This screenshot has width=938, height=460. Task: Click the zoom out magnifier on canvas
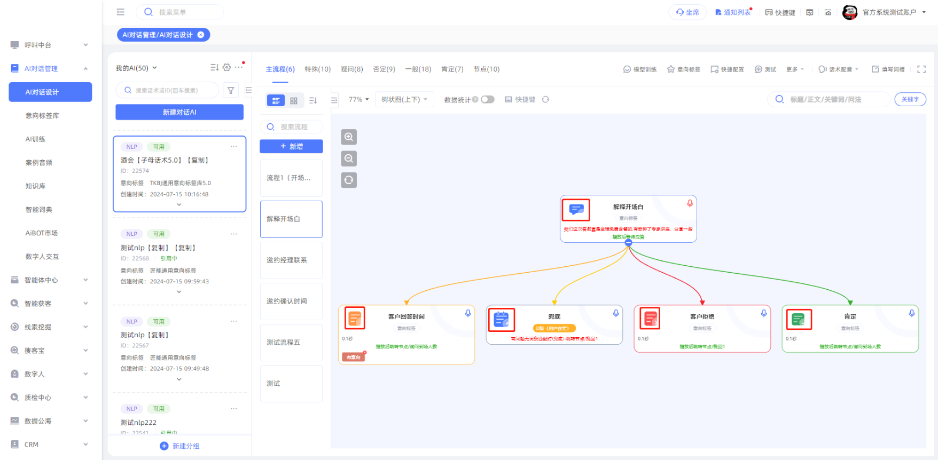(349, 158)
